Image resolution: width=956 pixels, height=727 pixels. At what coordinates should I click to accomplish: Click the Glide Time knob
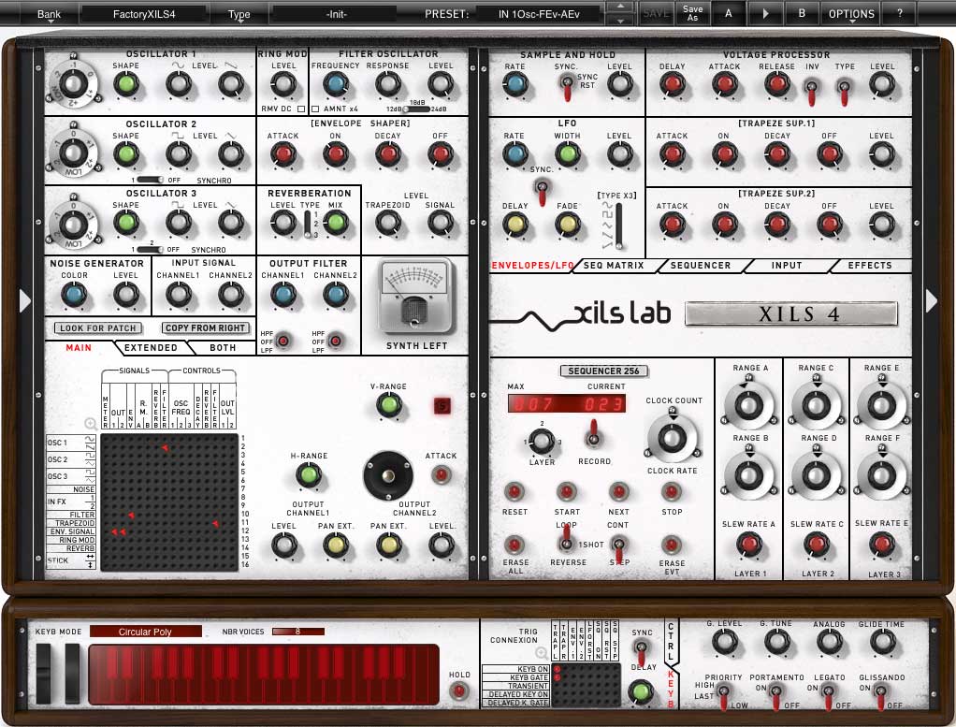pos(881,642)
